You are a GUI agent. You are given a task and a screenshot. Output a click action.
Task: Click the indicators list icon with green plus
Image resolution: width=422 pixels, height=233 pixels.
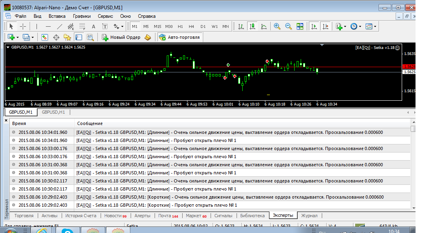pyautogui.click(x=339, y=26)
